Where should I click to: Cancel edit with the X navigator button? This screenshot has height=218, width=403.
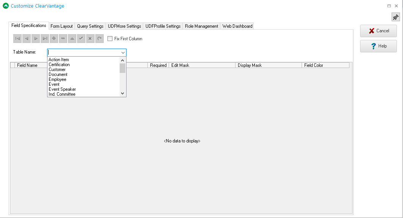(90, 39)
